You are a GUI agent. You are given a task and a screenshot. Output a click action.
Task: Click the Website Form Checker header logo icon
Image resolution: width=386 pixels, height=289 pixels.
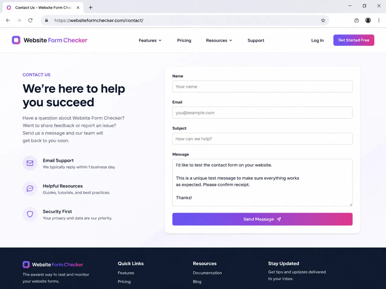click(16, 40)
